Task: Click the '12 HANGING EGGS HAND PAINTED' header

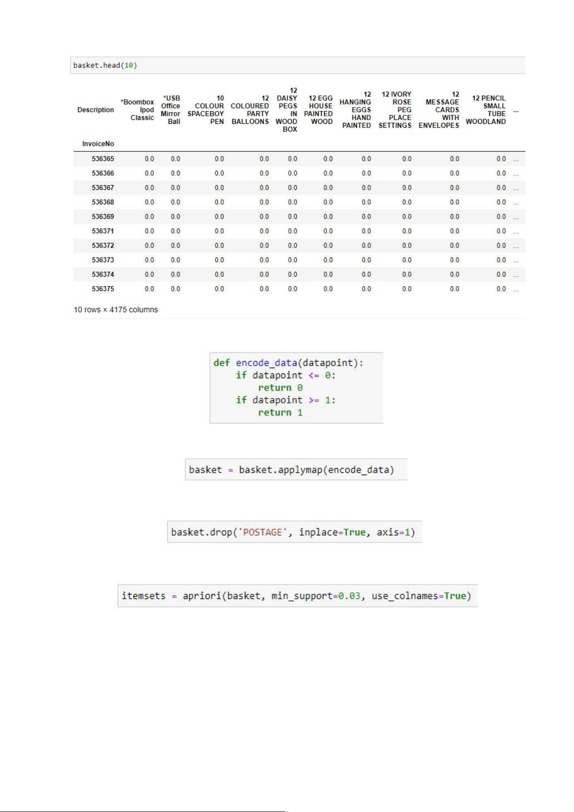Action: (x=355, y=110)
